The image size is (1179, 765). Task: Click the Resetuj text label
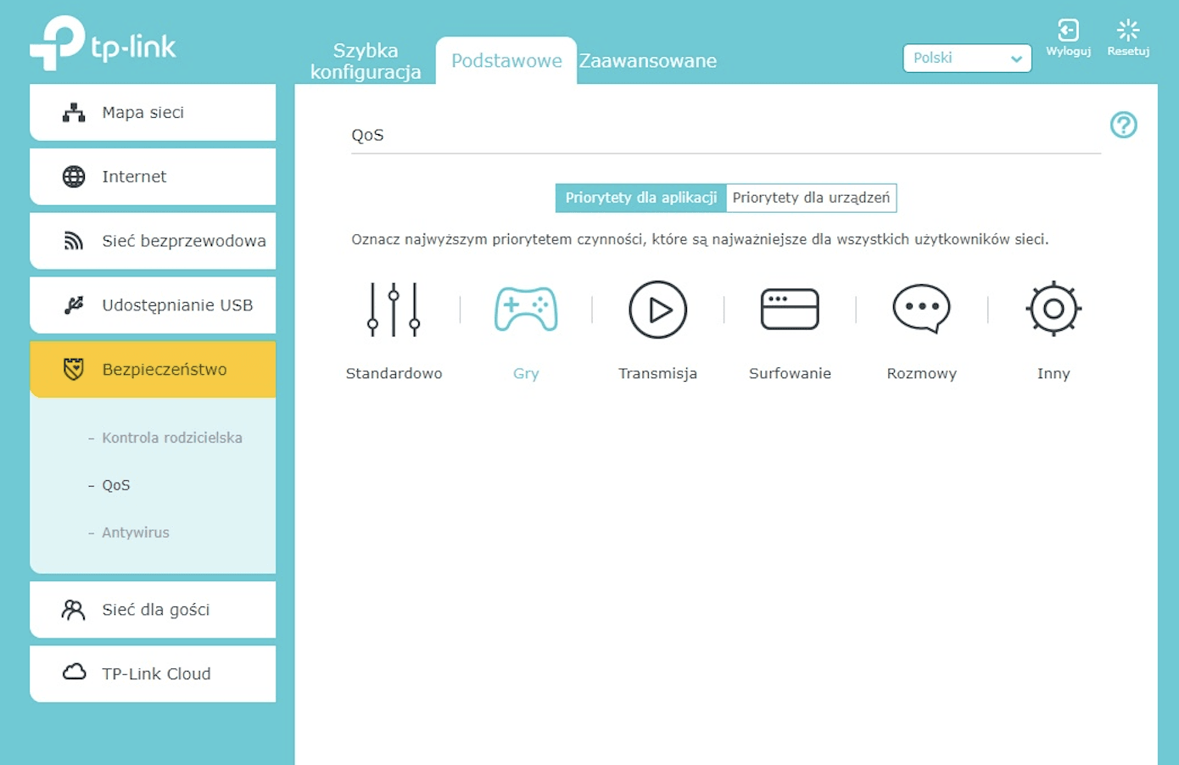tap(1128, 52)
